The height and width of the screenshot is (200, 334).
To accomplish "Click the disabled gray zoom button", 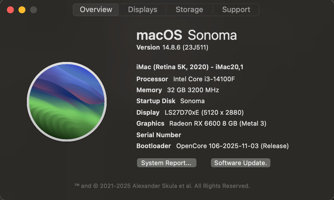I will click(34, 10).
